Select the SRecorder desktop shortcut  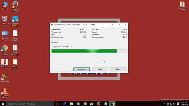click(5, 63)
